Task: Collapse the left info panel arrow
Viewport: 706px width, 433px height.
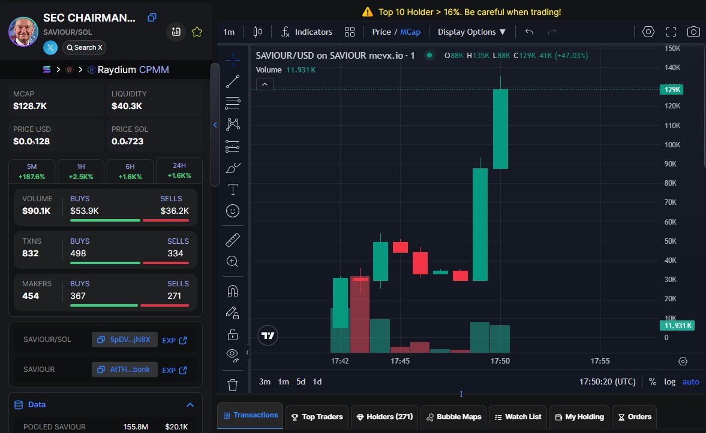Action: coord(215,125)
